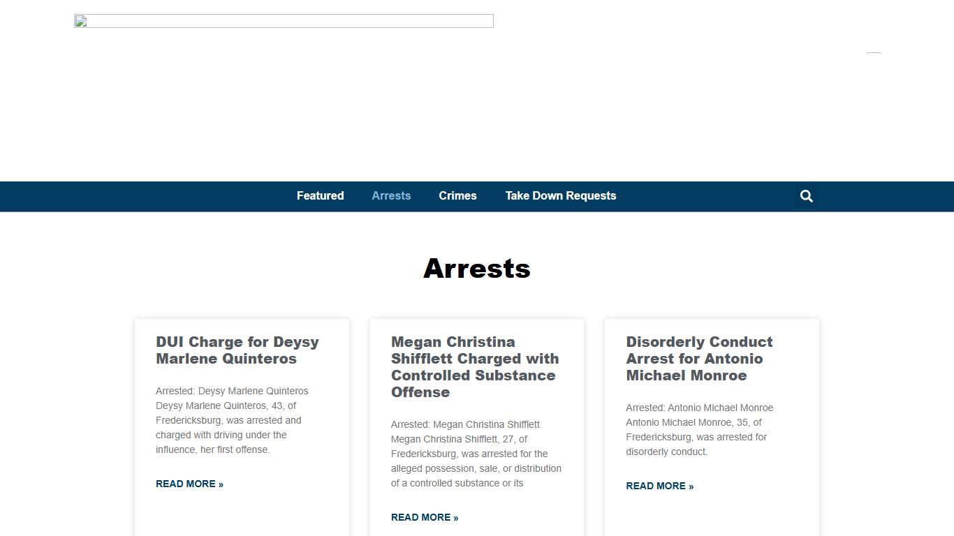Select the Arrests navigation item
954x536 pixels.
pyautogui.click(x=391, y=196)
